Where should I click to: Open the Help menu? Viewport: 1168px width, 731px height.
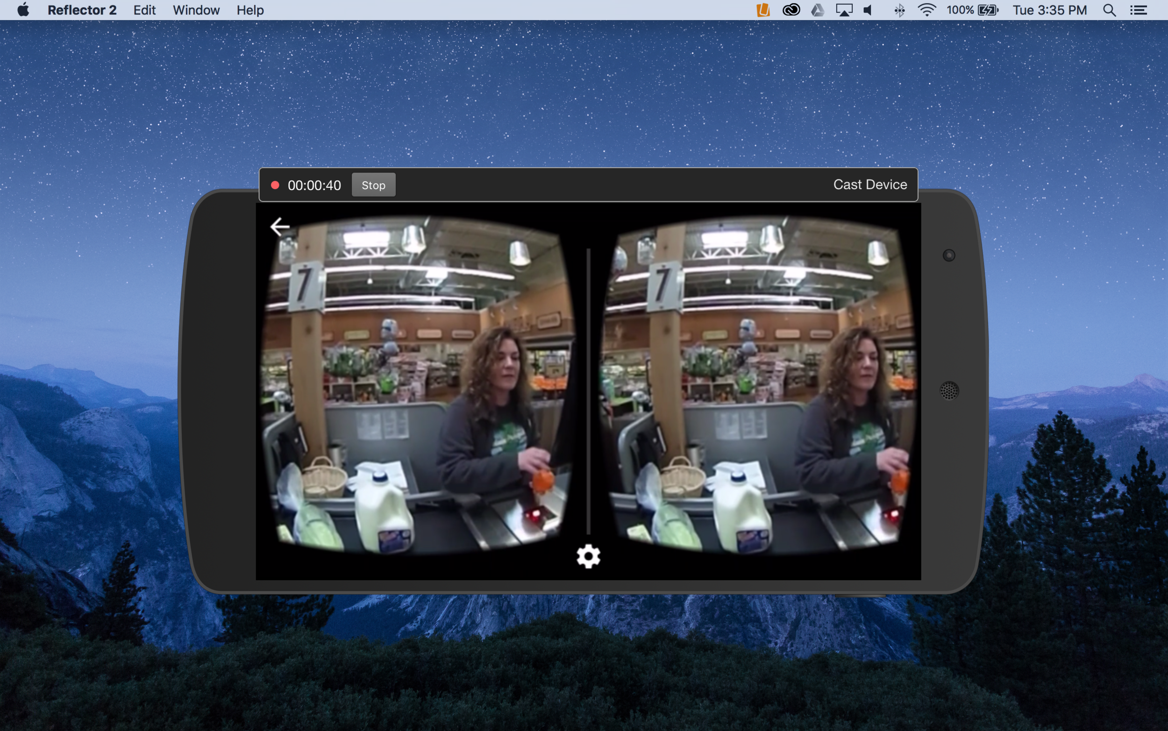(250, 10)
